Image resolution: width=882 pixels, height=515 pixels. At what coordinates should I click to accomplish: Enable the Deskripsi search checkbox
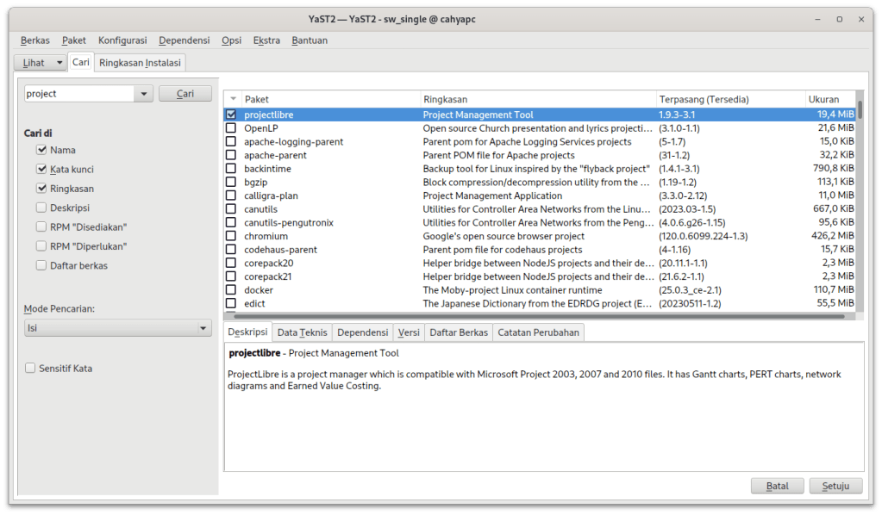click(41, 208)
